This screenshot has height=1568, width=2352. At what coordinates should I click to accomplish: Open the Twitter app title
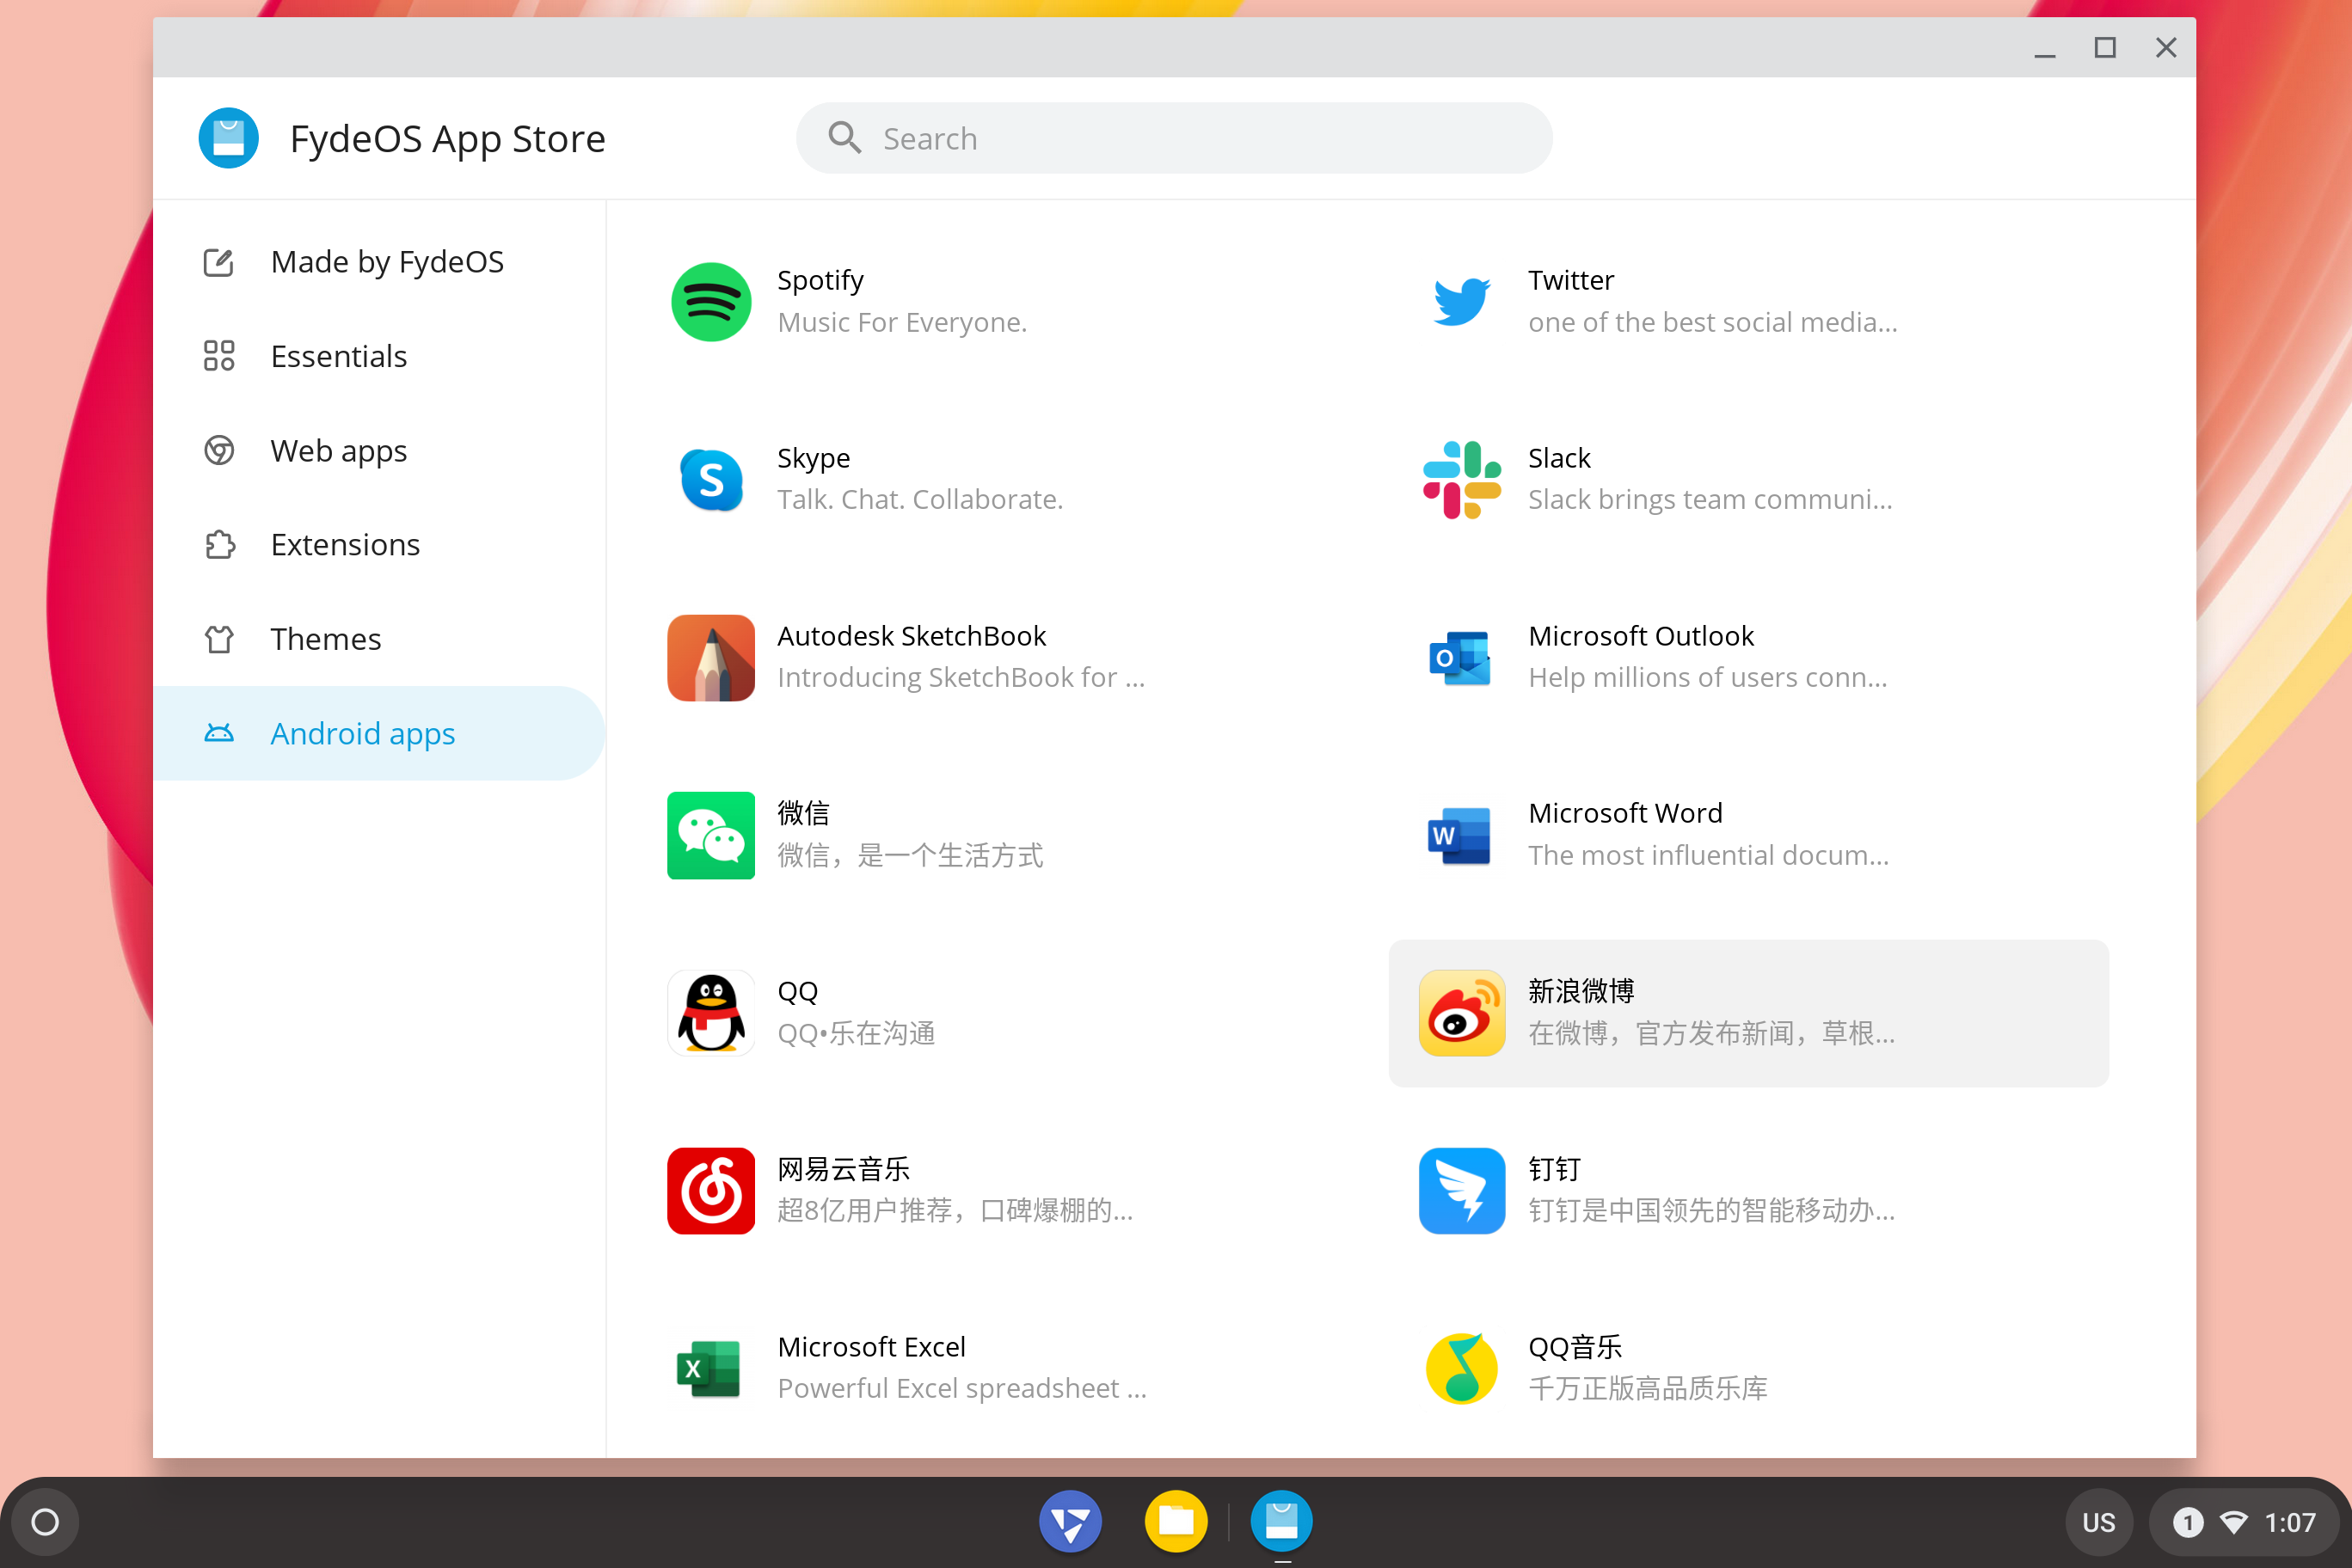pyautogui.click(x=1570, y=281)
